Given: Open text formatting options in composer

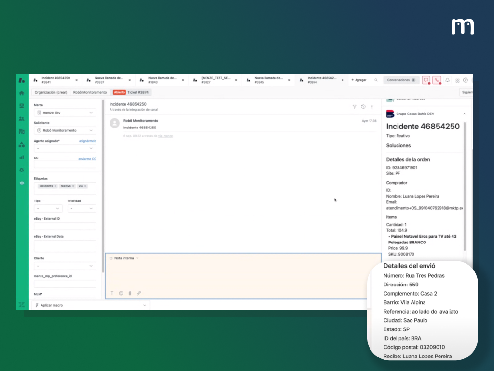Looking at the screenshot, I should [x=112, y=293].
